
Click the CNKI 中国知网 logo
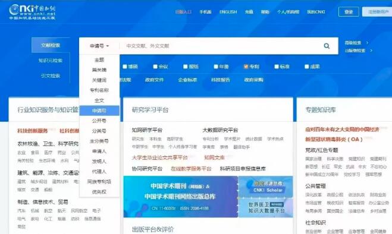click(32, 12)
